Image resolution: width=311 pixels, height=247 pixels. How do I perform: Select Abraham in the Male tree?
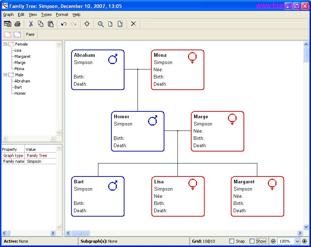(x=22, y=81)
